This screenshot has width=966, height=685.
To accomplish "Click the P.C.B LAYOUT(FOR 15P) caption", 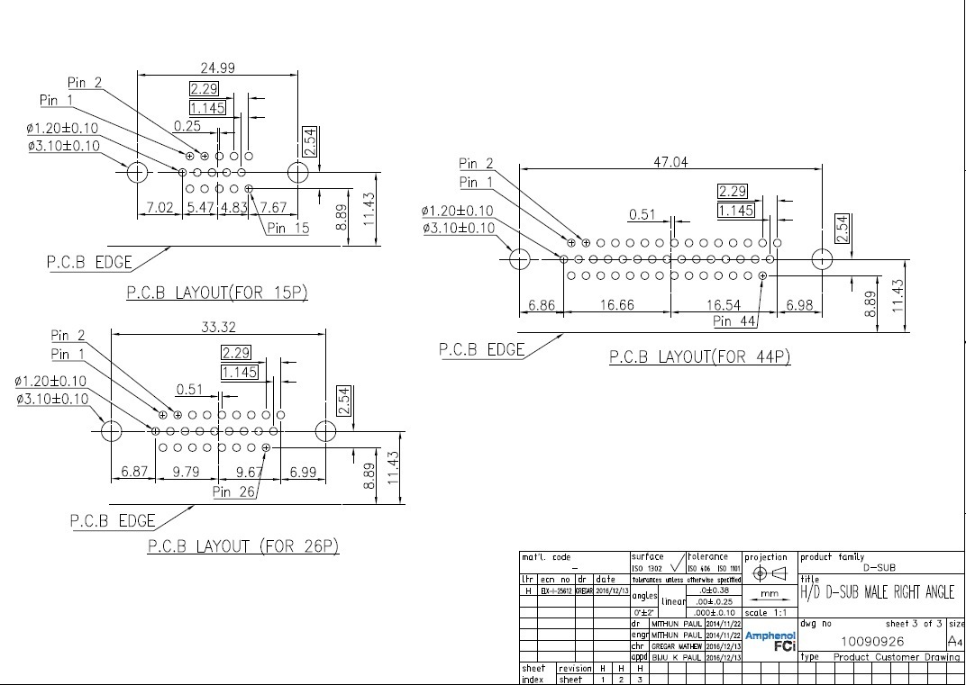I will [217, 293].
